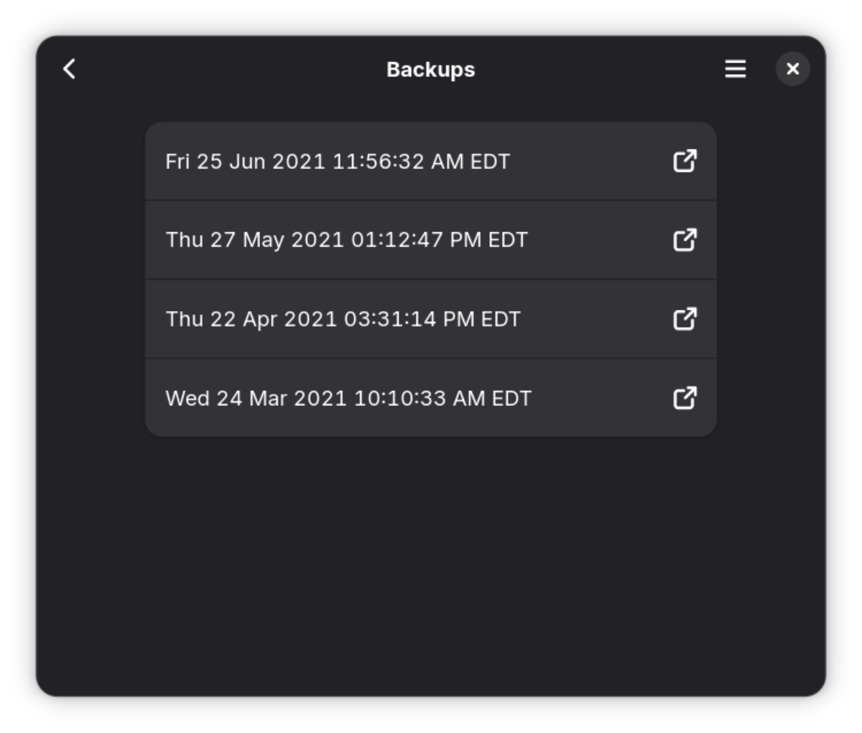This screenshot has width=862, height=733.
Task: Go back using the header arrow
Action: coord(70,69)
